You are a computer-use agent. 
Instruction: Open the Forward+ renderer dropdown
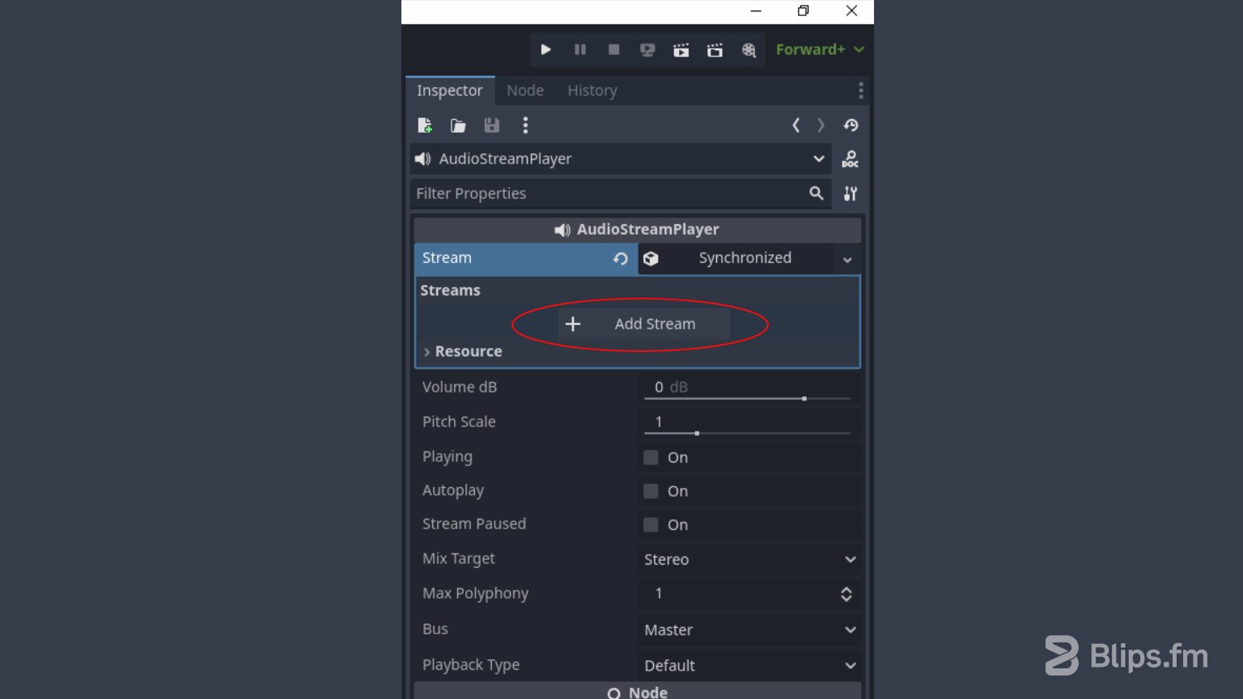pyautogui.click(x=820, y=49)
